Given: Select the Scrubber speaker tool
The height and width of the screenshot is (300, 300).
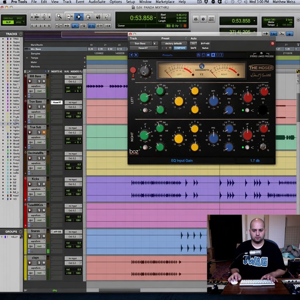Looking at the screenshot, I should (x=98, y=17).
